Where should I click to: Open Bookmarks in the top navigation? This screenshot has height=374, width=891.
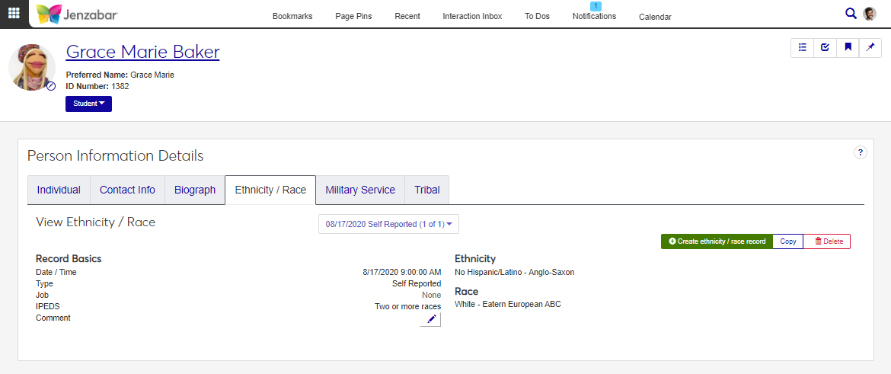pyautogui.click(x=292, y=17)
